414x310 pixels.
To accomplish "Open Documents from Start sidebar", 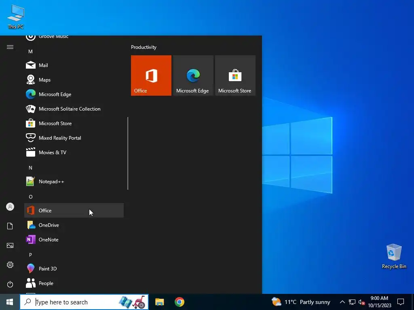I will 10,226.
